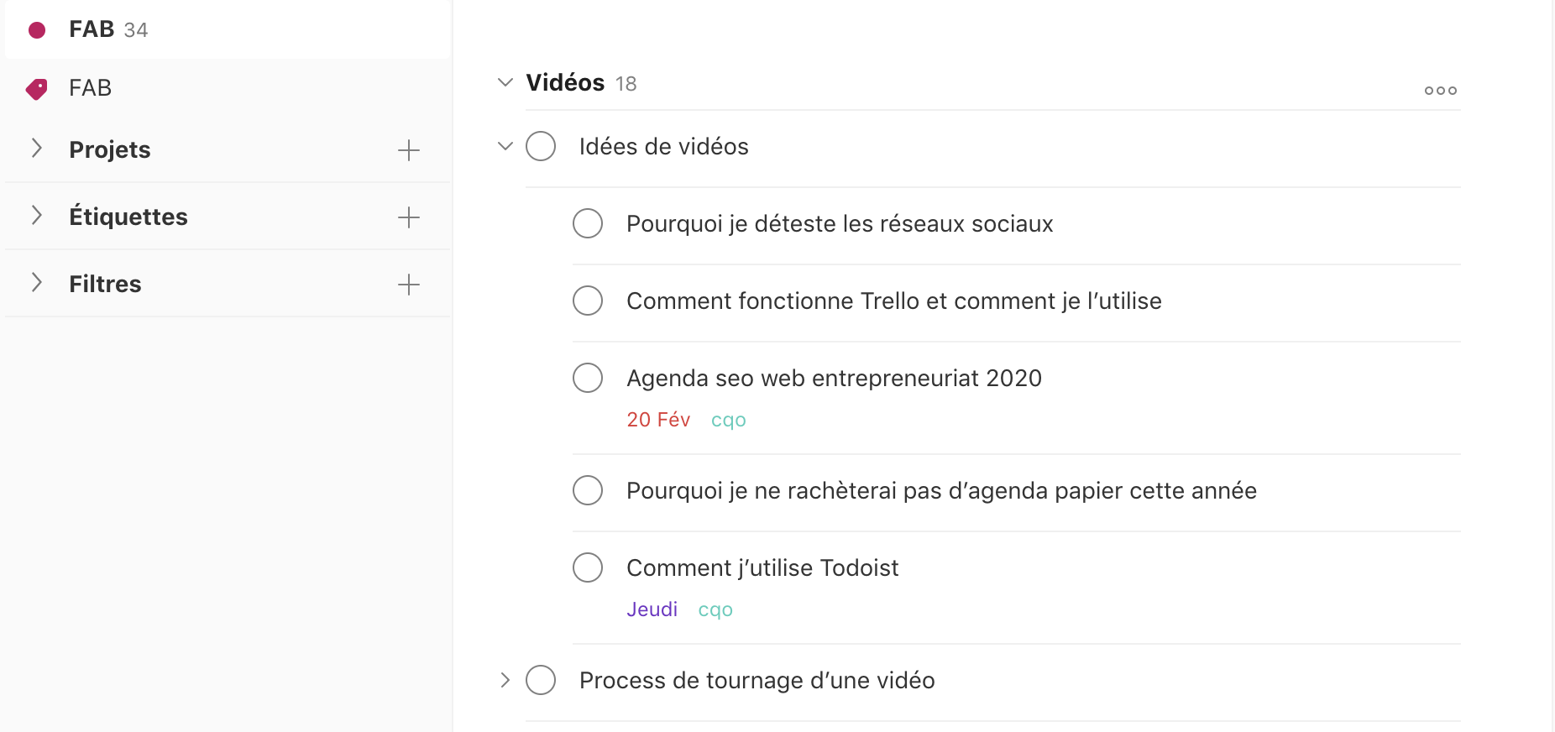Expand the Filtres section chevron
Screen dimensions: 1555x732
click(36, 283)
